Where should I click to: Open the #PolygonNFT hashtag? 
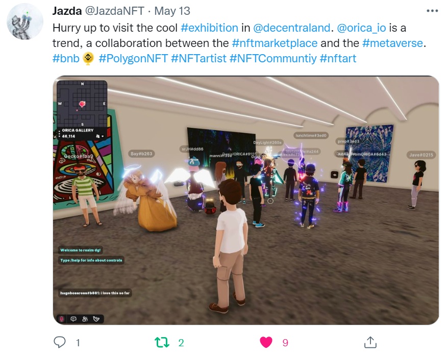(x=133, y=58)
